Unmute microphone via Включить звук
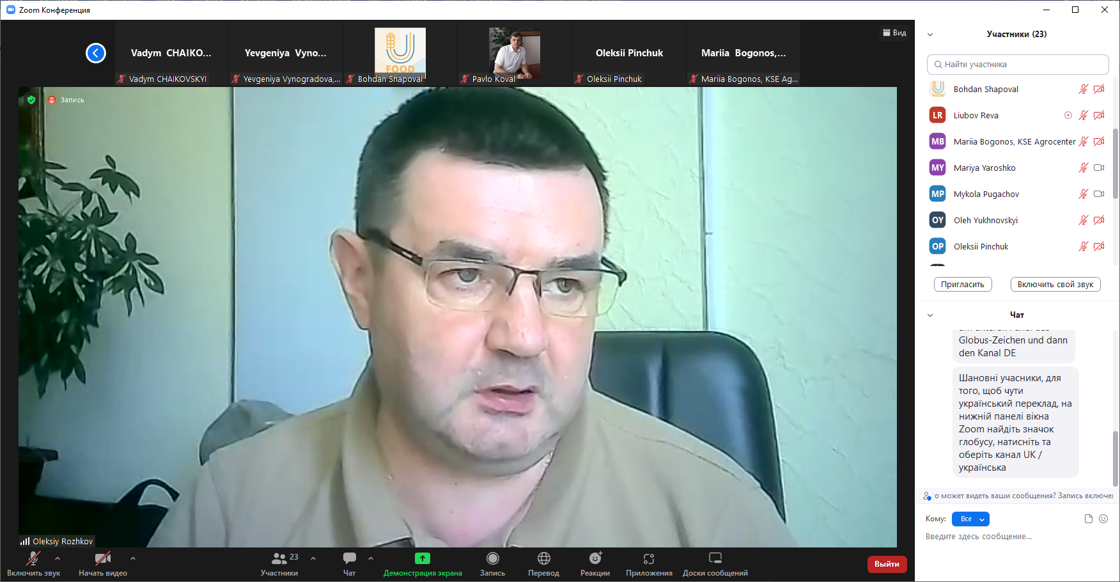Viewport: 1120px width, 582px height. (33, 564)
